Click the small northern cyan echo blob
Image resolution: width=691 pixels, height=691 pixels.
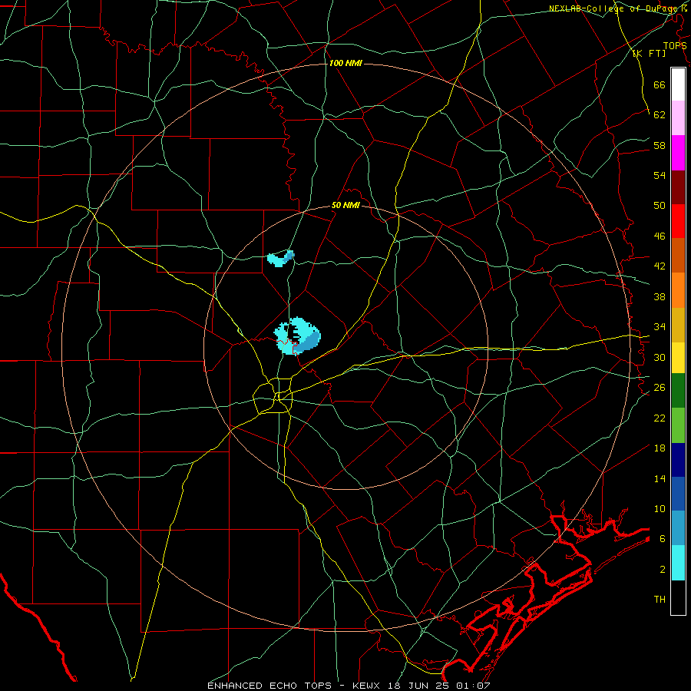click(x=280, y=259)
